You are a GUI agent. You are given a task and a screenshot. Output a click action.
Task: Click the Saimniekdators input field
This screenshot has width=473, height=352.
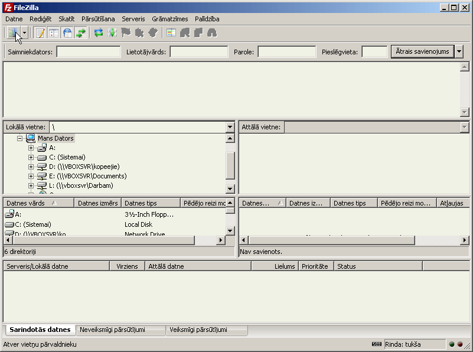coord(89,51)
